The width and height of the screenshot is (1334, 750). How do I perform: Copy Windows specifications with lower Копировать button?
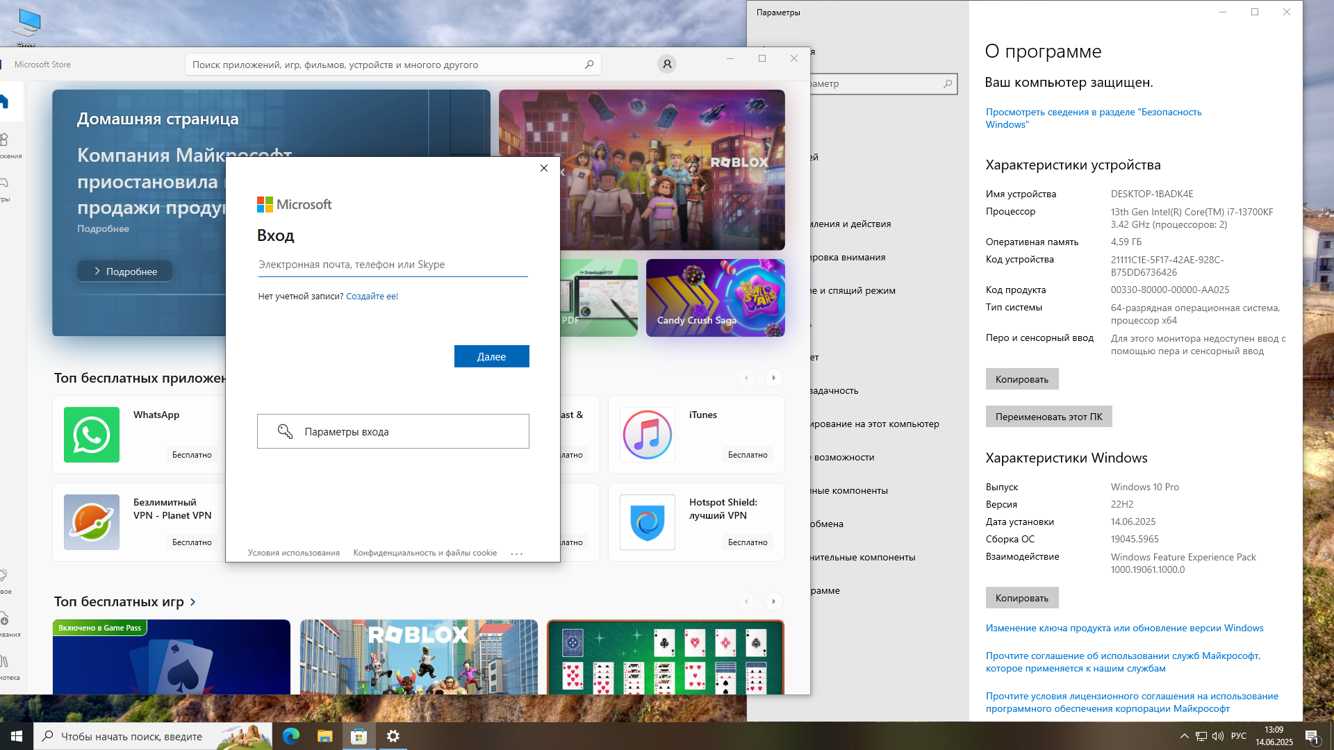coord(1022,598)
